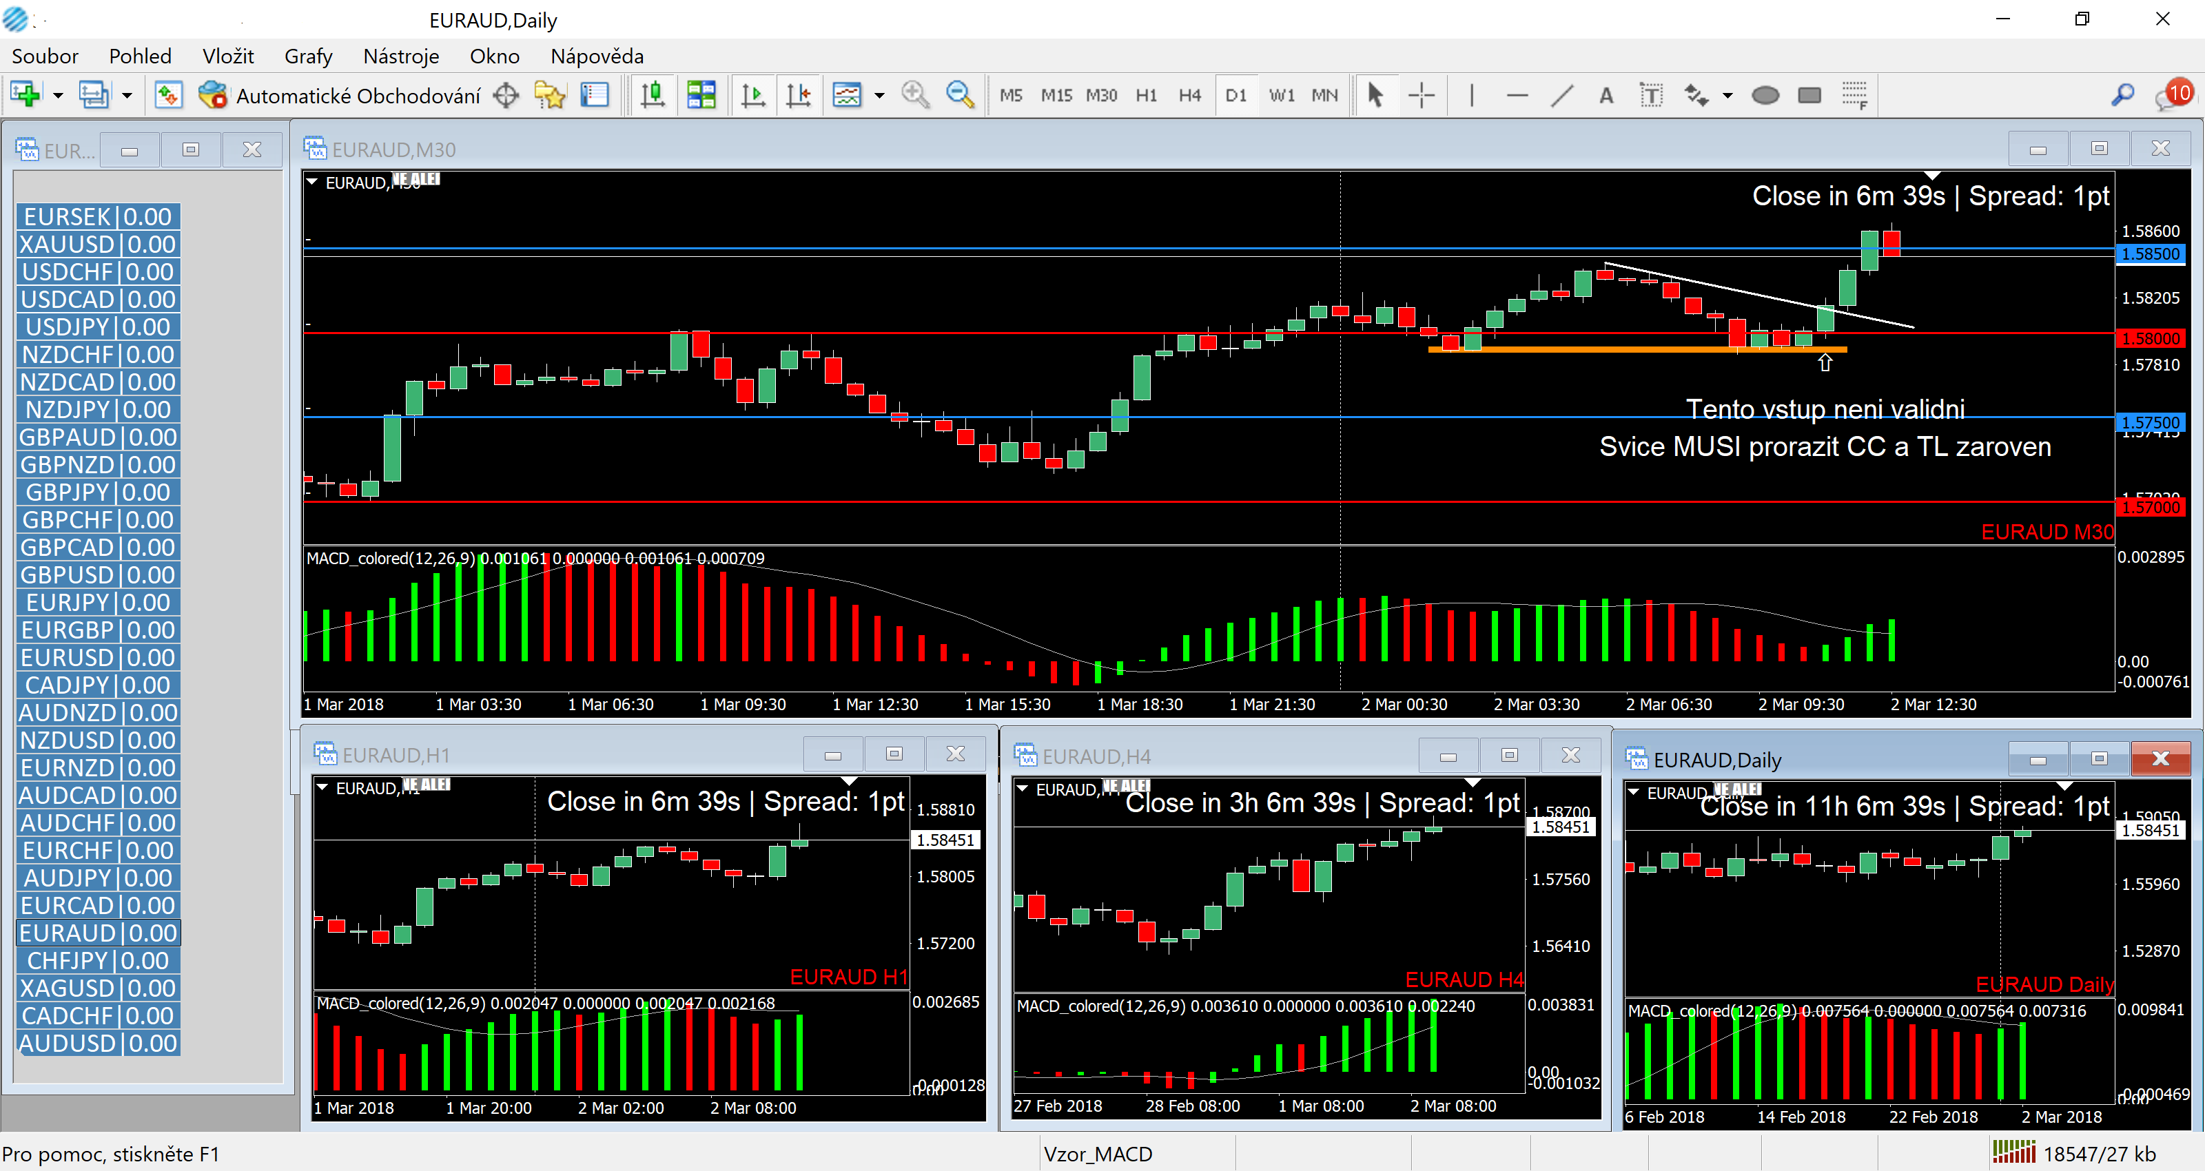
Task: Expand the Arrows objects dropdown
Action: [1727, 95]
